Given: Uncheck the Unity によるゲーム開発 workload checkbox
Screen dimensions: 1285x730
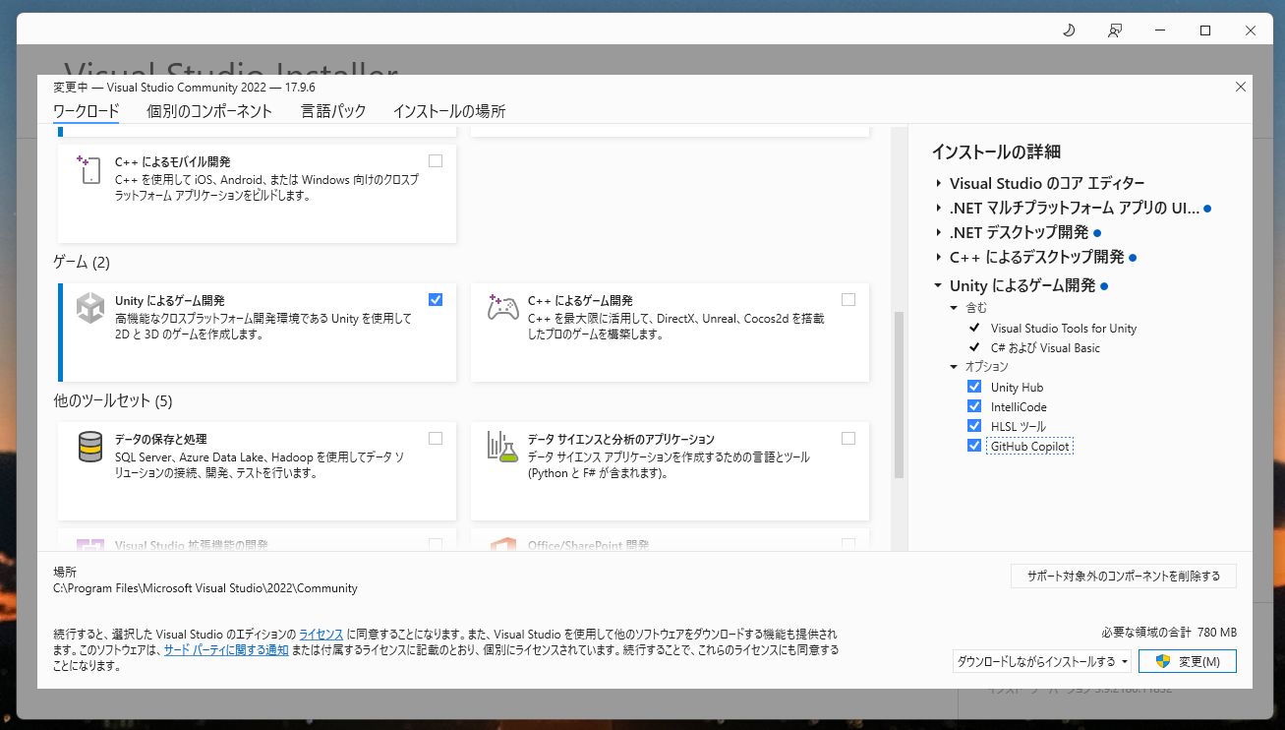Looking at the screenshot, I should click(x=436, y=299).
